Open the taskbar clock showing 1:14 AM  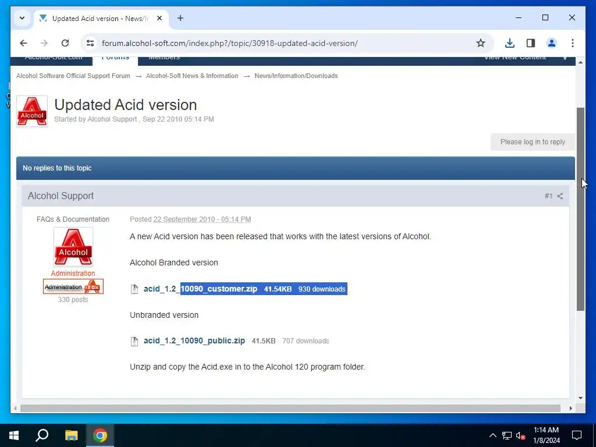point(547,435)
